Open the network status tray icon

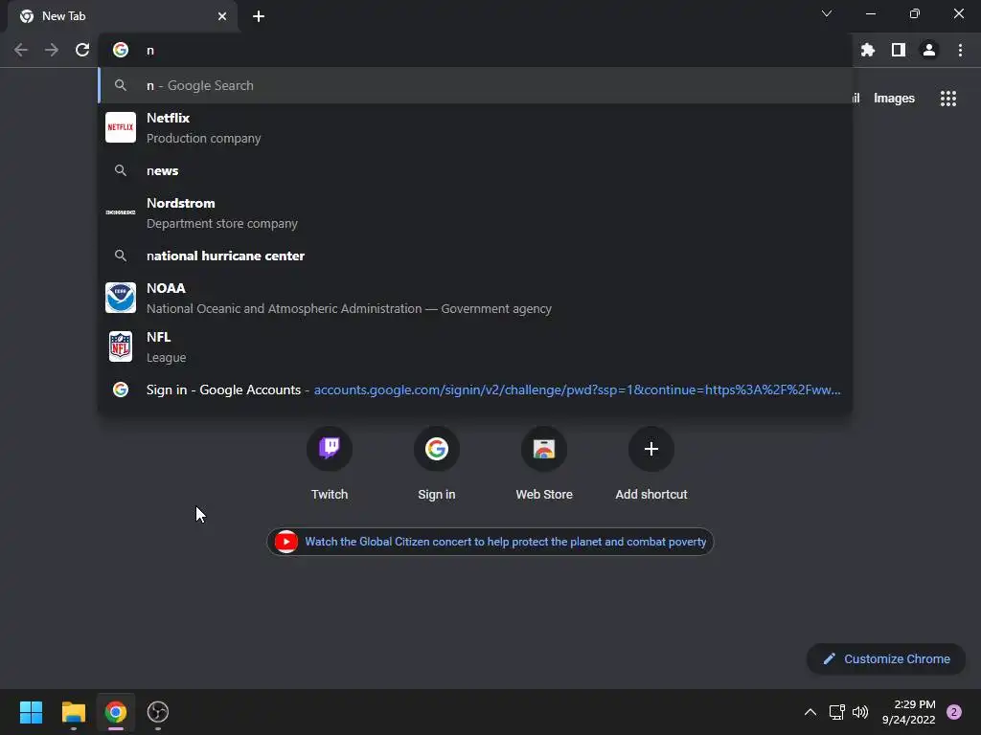click(836, 712)
